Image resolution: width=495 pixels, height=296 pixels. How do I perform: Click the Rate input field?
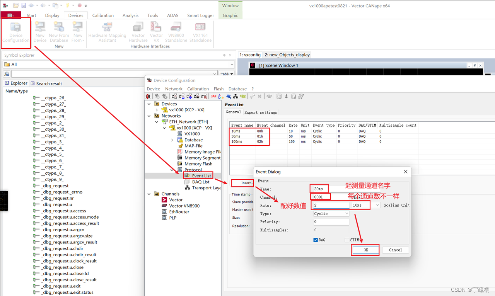point(331,205)
